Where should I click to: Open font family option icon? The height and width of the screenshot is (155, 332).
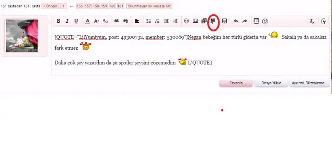(105, 21)
